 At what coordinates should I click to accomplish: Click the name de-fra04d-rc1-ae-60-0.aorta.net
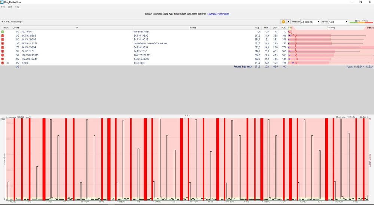[x=150, y=44]
